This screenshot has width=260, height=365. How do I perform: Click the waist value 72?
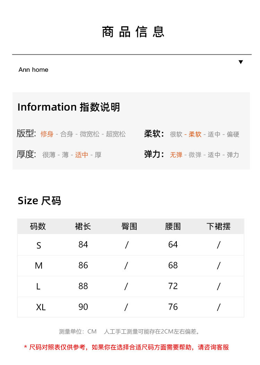pos(173,286)
